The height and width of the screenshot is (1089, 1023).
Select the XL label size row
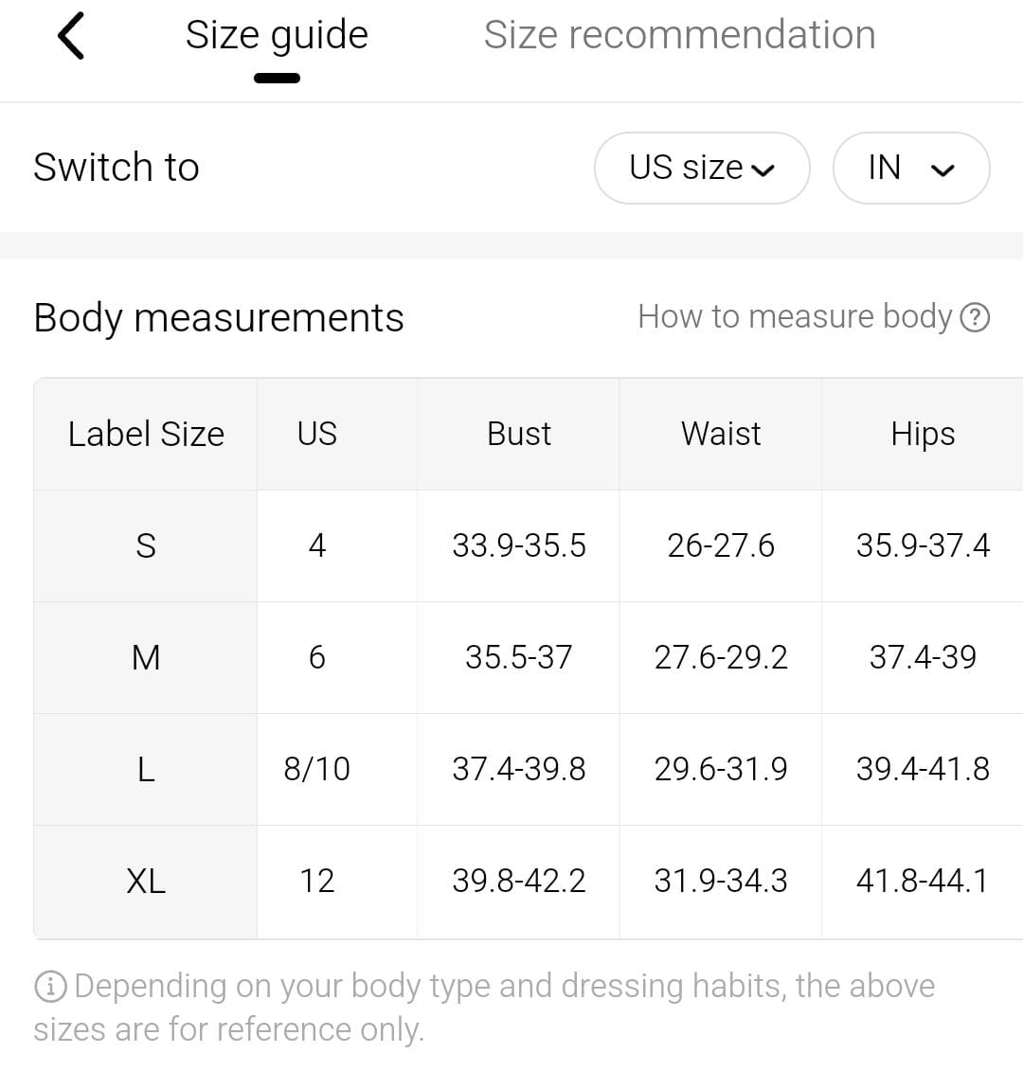click(146, 881)
